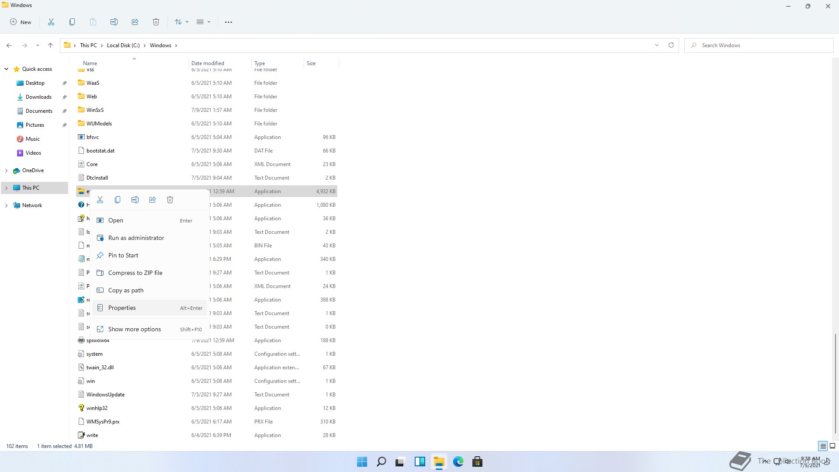Image resolution: width=839 pixels, height=472 pixels.
Task: Open recent locations dropdown chevron
Action: [38, 45]
